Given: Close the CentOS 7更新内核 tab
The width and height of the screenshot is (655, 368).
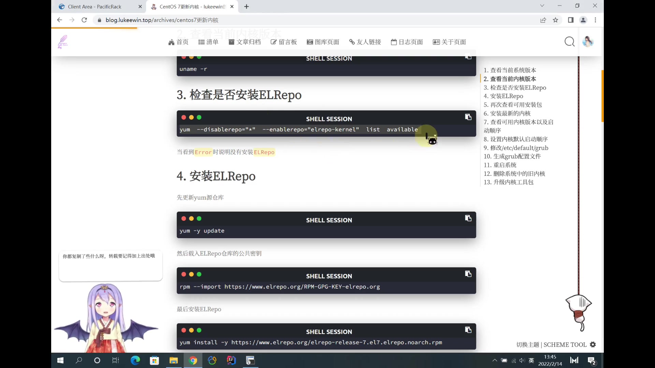Looking at the screenshot, I should (232, 6).
